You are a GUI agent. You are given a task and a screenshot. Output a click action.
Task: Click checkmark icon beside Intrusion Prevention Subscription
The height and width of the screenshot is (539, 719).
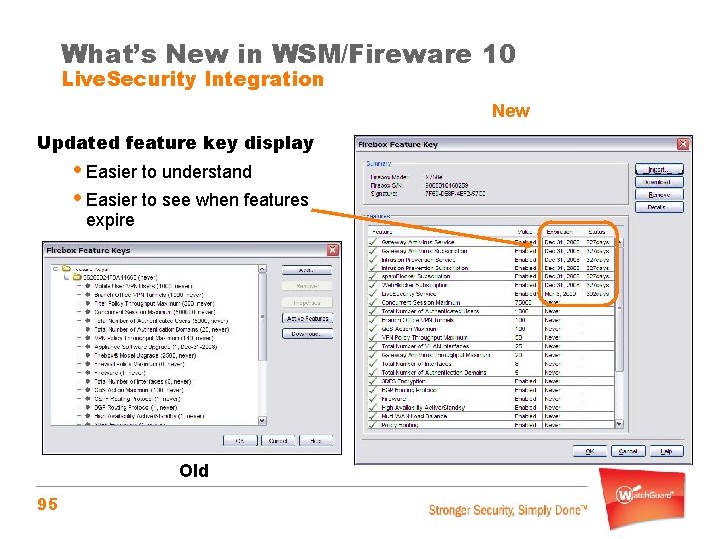[373, 268]
